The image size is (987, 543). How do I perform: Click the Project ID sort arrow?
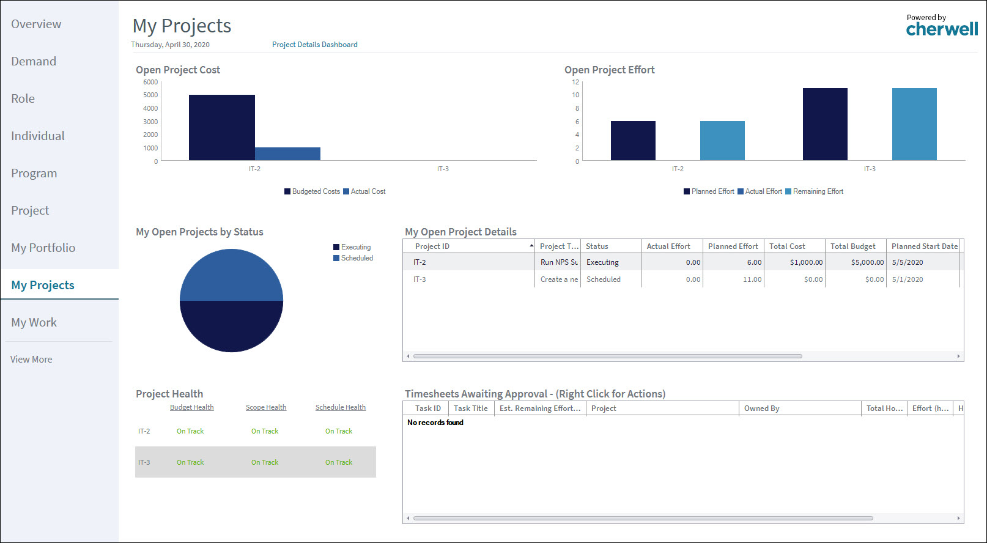[x=531, y=246]
